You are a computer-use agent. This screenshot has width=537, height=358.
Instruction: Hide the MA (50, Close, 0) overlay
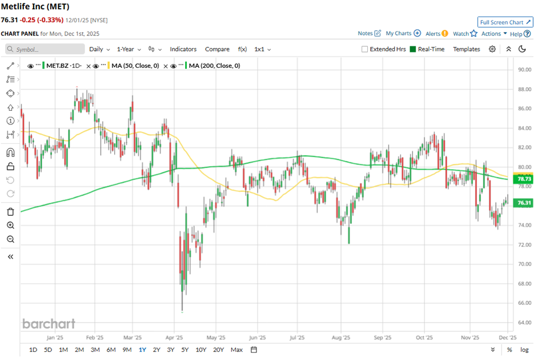click(96, 66)
